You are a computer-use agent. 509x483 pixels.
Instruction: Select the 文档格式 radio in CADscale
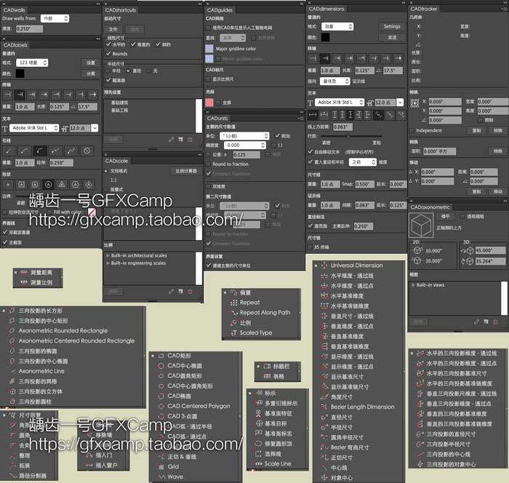tap(106, 171)
